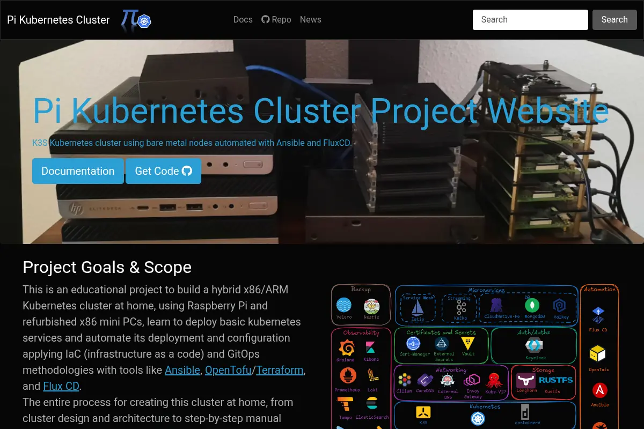The height and width of the screenshot is (429, 644).
Task: Click the CloudNative-PG icon
Action: pos(496,306)
